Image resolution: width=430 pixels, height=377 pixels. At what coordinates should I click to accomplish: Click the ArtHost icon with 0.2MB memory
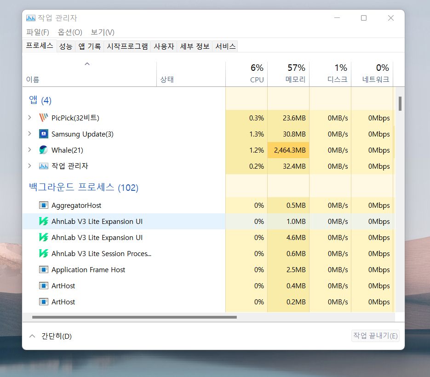(44, 302)
